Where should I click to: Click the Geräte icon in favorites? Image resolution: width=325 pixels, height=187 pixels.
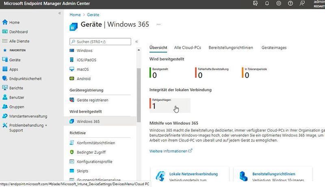tap(5, 60)
